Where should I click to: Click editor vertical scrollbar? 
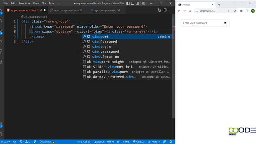tap(174, 66)
